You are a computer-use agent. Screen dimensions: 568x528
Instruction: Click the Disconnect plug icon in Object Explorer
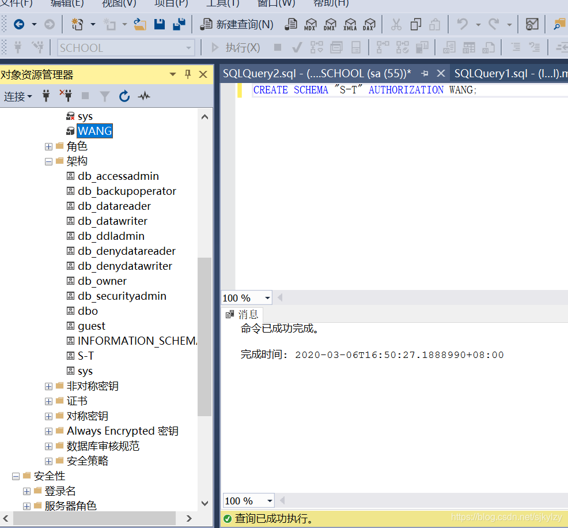pos(67,96)
